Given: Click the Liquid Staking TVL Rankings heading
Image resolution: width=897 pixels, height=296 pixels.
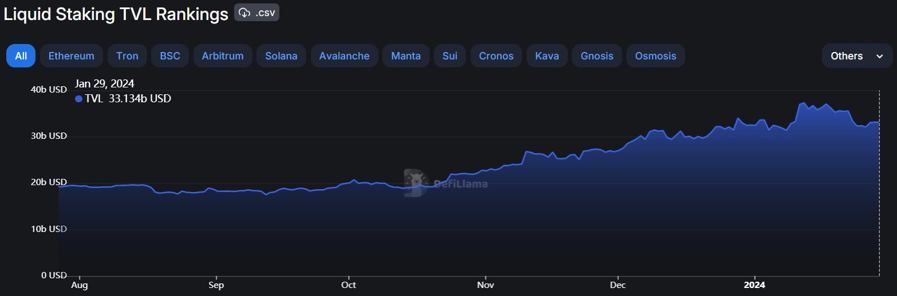Looking at the screenshot, I should pos(116,14).
